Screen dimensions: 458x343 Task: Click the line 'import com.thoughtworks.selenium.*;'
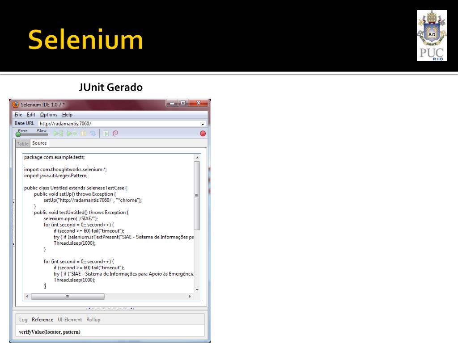click(65, 169)
